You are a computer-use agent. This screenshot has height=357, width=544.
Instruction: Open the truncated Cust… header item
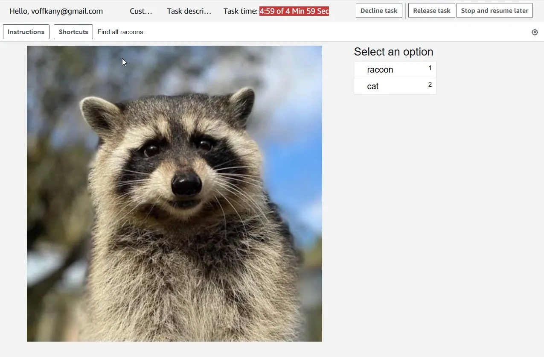141,11
